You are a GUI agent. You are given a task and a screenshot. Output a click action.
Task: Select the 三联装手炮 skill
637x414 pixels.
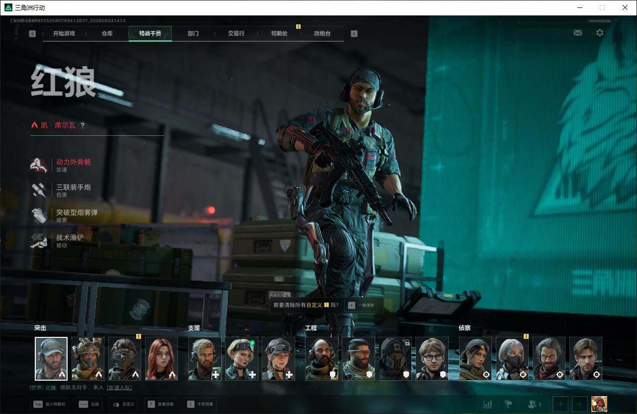click(61, 190)
